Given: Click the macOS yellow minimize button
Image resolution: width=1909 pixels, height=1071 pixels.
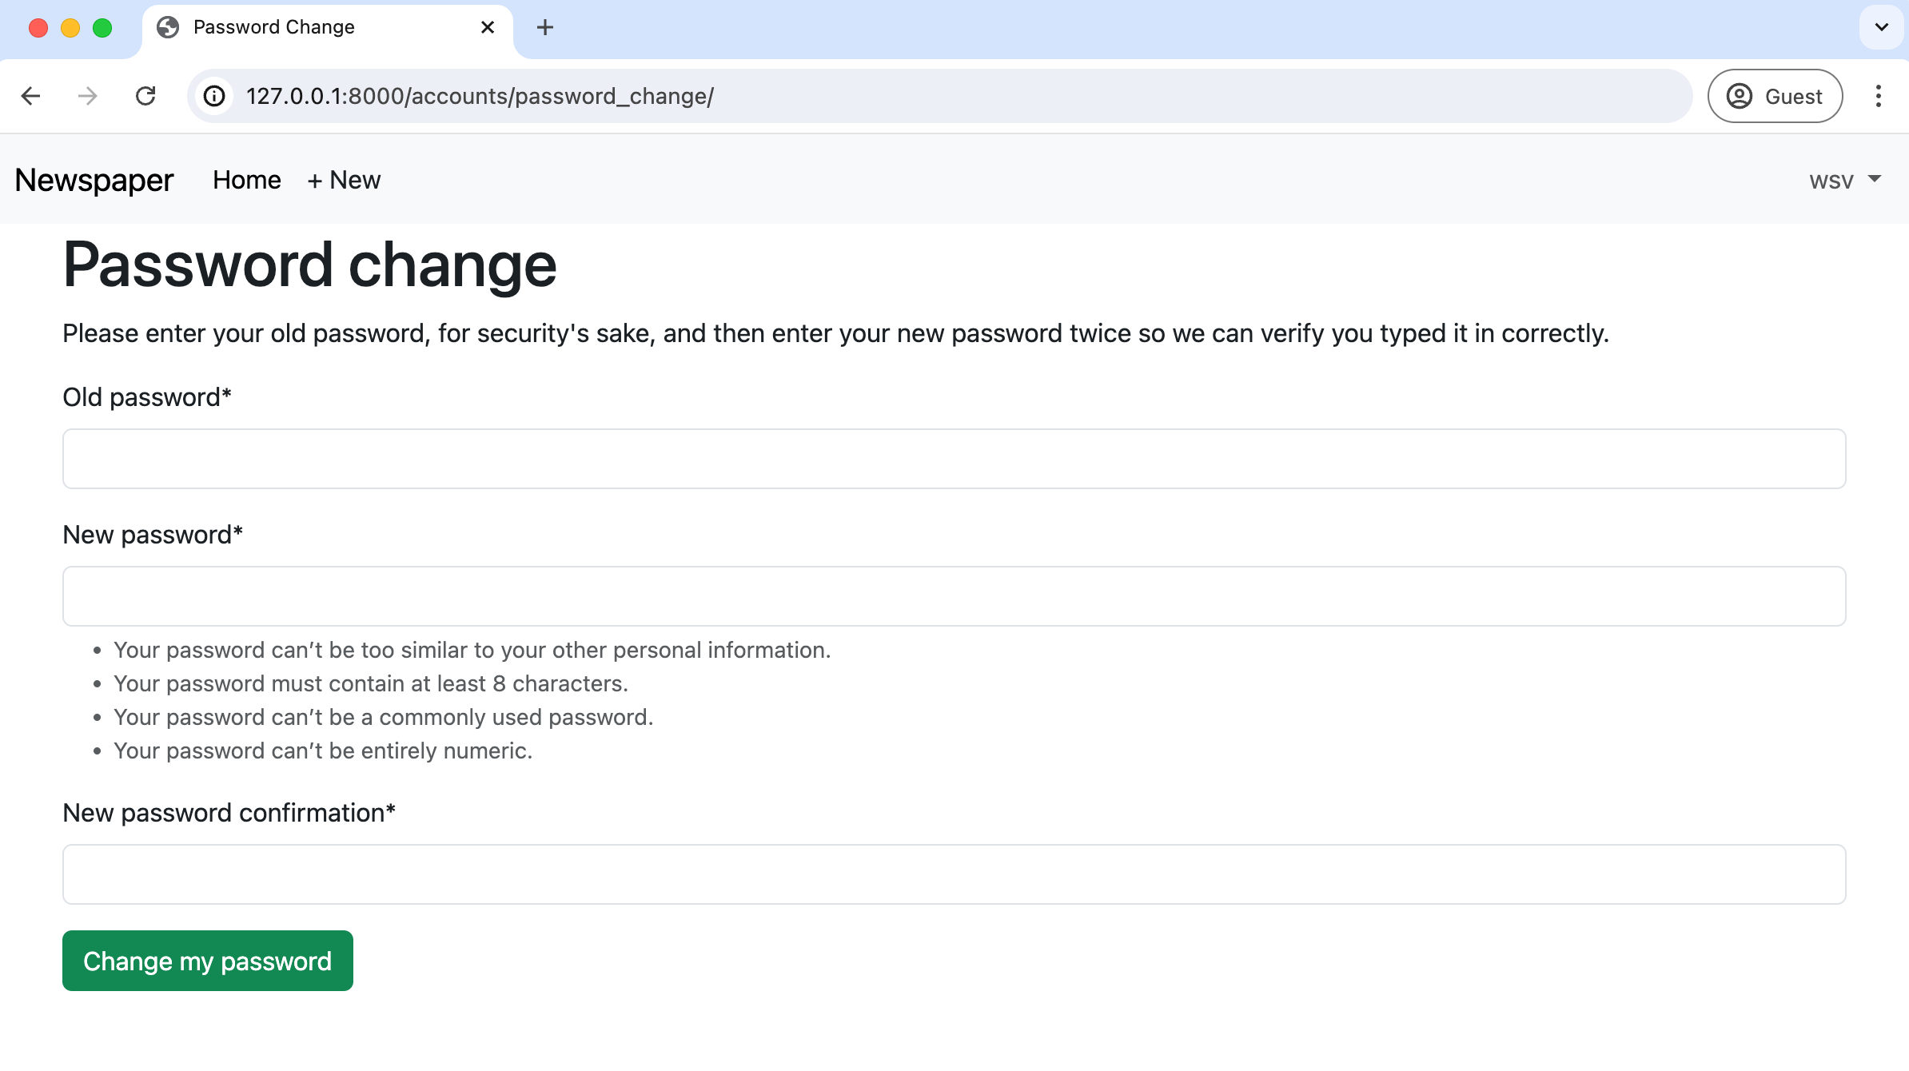Looking at the screenshot, I should [x=70, y=28].
